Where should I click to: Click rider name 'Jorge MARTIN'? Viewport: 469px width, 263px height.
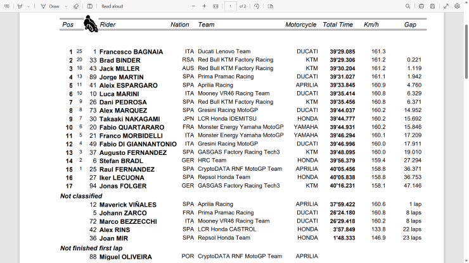click(122, 77)
